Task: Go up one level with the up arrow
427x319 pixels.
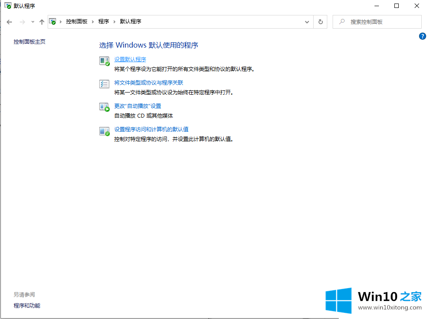Action: [41, 22]
